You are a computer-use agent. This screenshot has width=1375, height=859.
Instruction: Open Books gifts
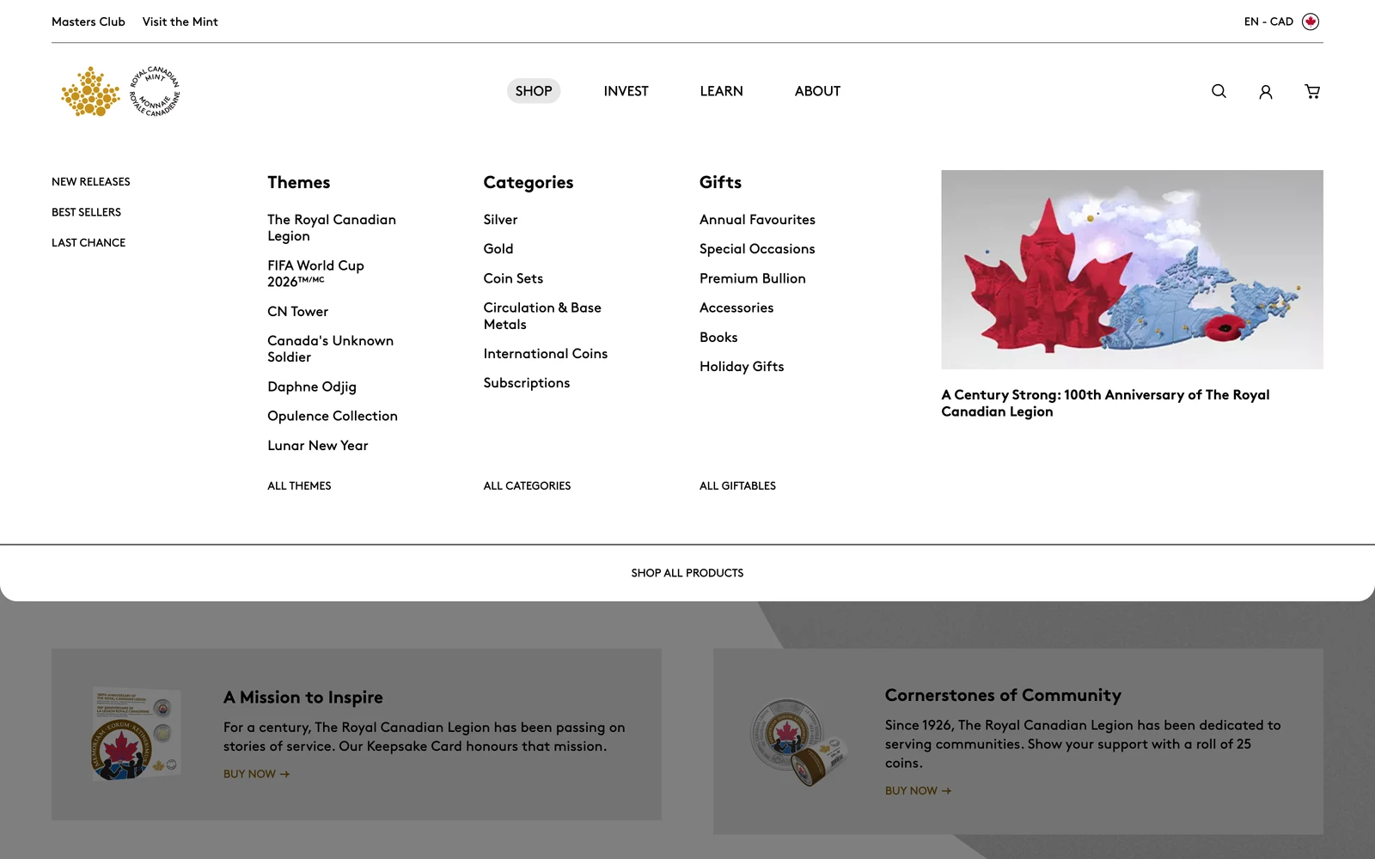pos(718,337)
